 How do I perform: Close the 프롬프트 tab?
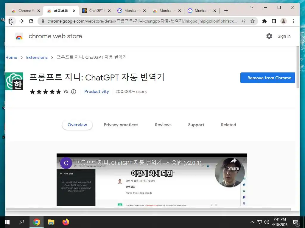74,11
